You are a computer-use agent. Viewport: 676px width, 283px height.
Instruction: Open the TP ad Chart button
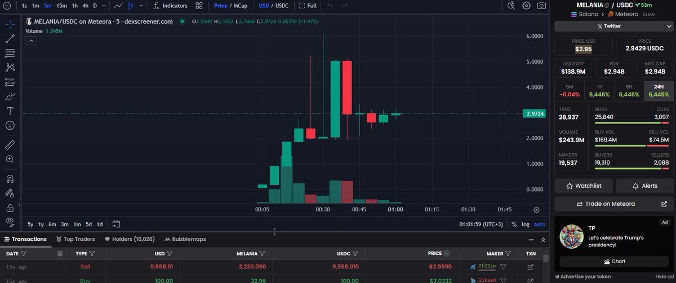pos(614,262)
